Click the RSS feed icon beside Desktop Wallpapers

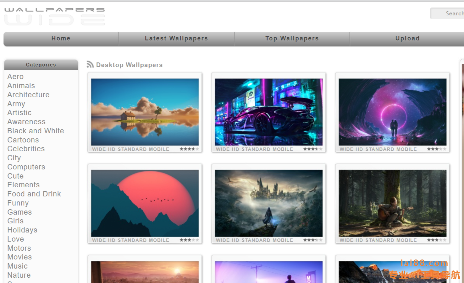click(x=90, y=65)
